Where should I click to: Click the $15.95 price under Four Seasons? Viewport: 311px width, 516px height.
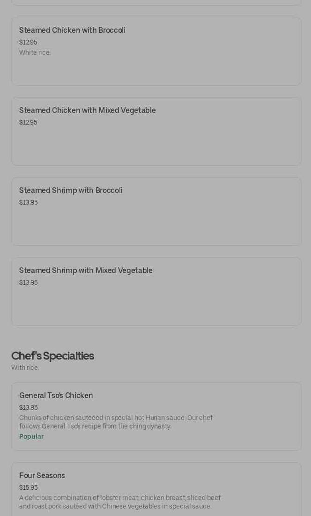(28, 487)
